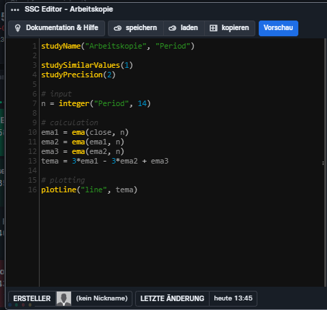
Task: Load a script with laden
Action: pyautogui.click(x=184, y=28)
